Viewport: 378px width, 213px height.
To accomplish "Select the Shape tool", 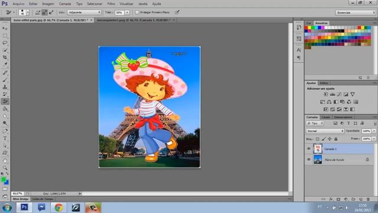I will [5, 153].
